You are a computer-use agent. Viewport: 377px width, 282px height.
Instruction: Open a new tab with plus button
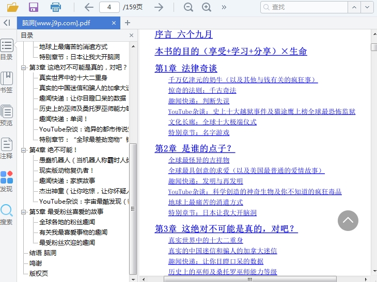click(x=128, y=23)
